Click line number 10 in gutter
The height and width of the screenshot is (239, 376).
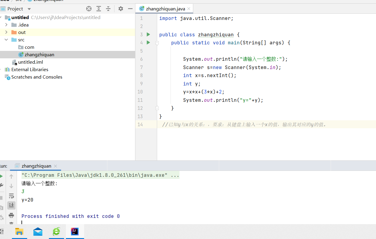(140, 92)
